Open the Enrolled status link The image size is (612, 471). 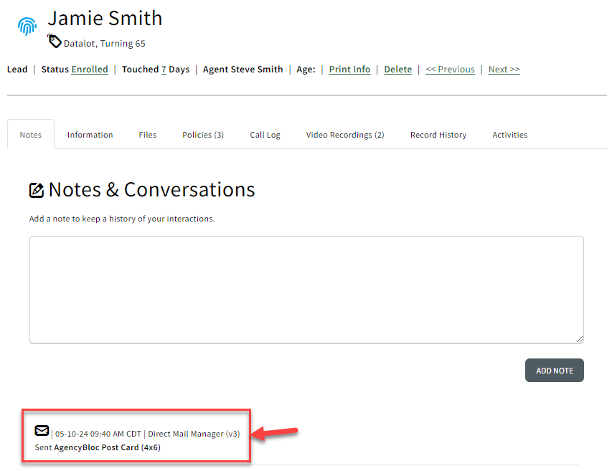pos(90,69)
